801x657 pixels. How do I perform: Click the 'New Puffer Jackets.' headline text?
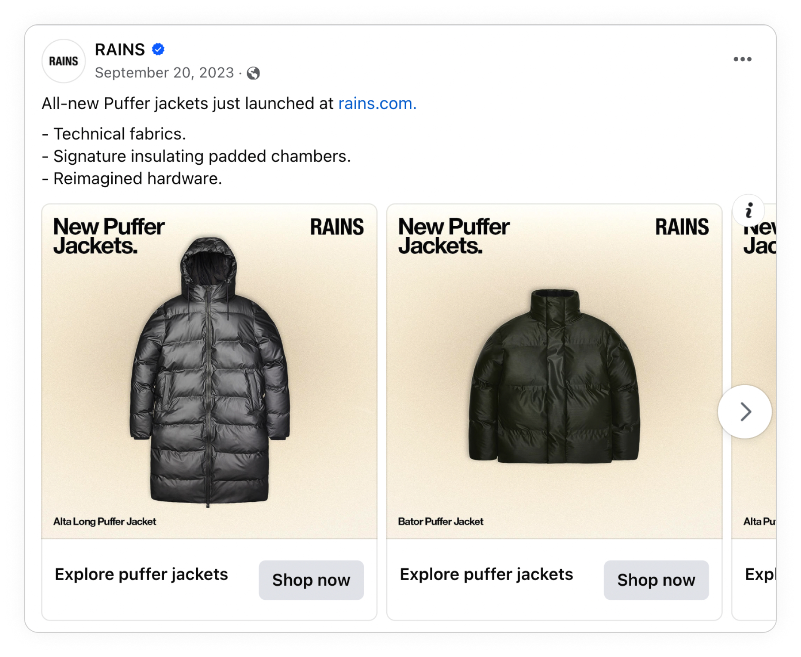point(109,236)
